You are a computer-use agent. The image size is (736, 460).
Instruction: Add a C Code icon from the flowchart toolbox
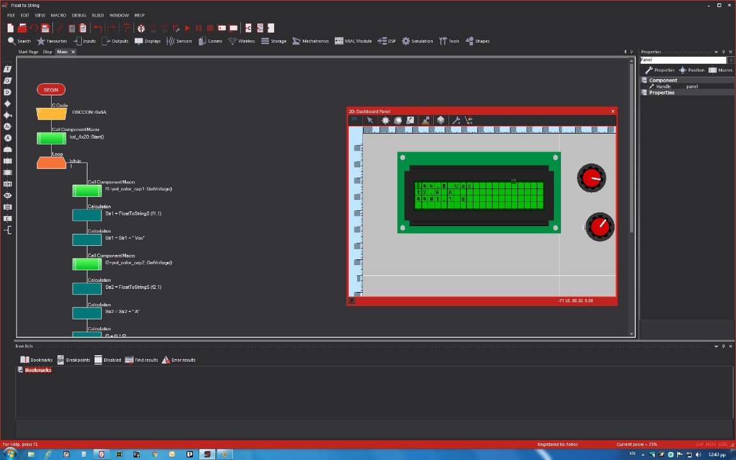(x=8, y=218)
